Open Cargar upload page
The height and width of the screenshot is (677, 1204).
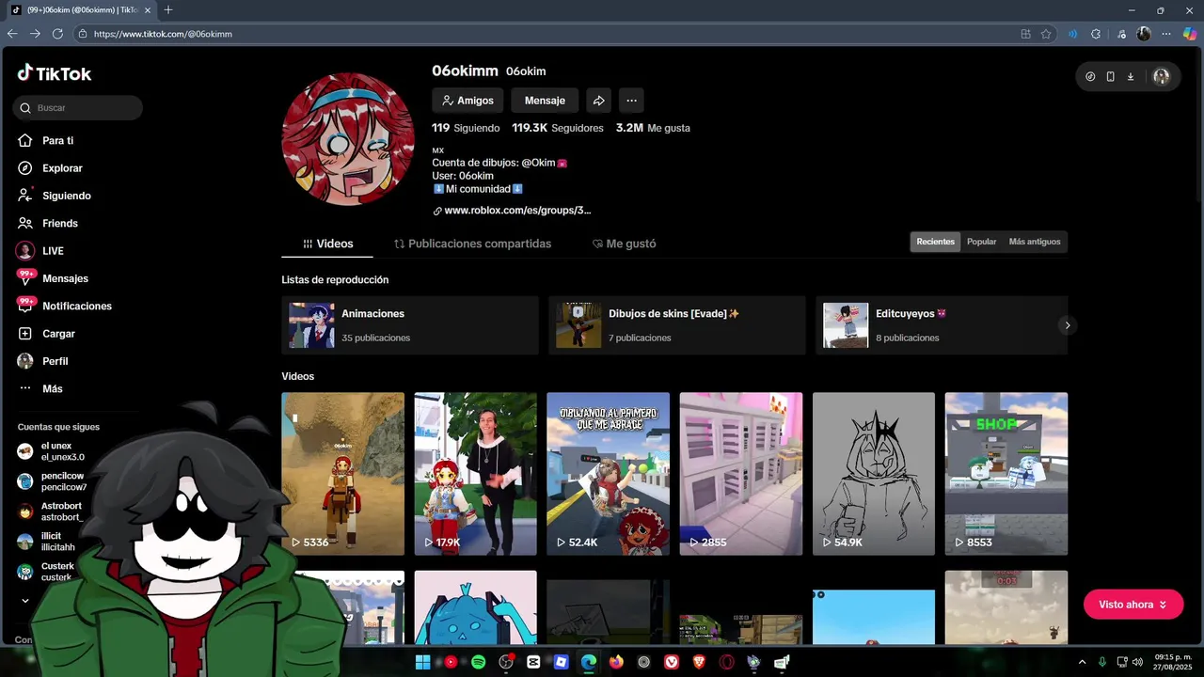pyautogui.click(x=46, y=334)
